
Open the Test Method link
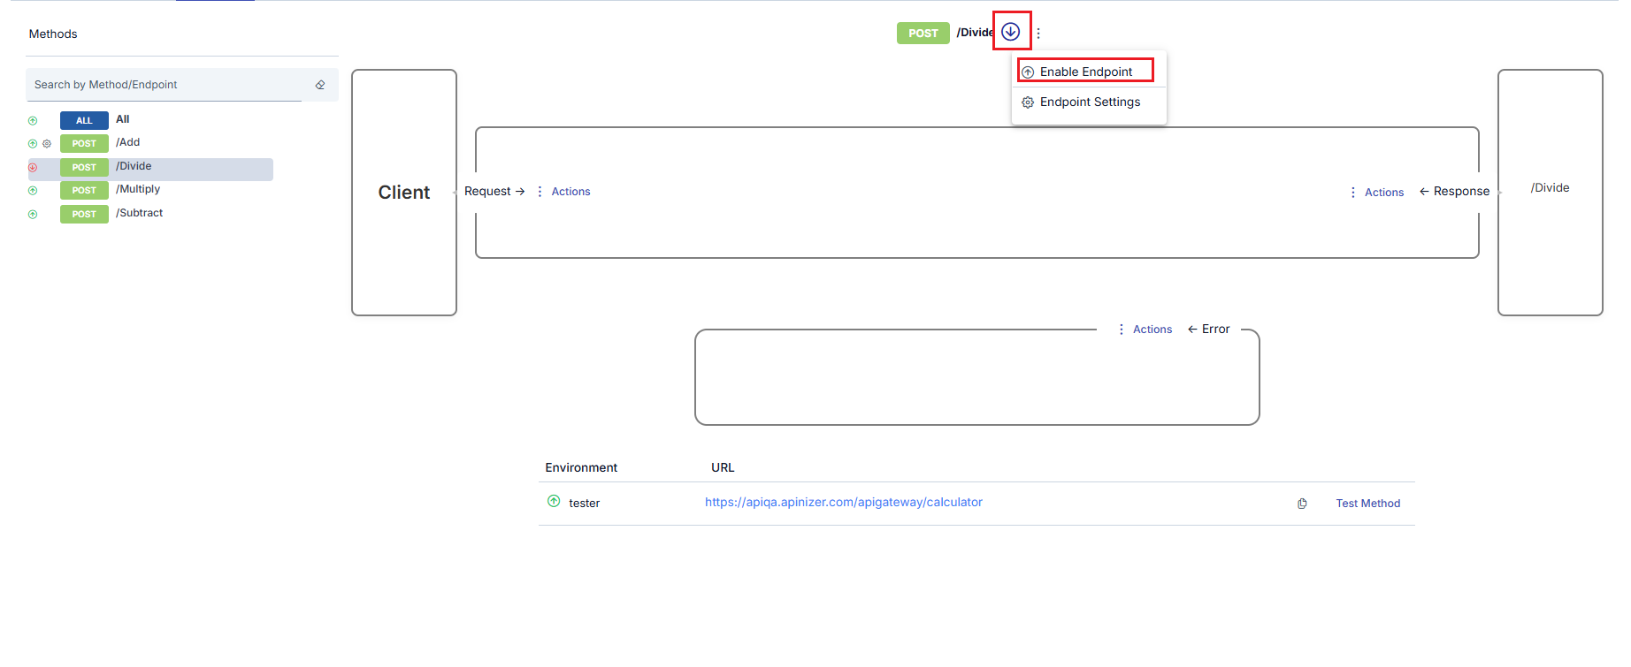[x=1367, y=504]
